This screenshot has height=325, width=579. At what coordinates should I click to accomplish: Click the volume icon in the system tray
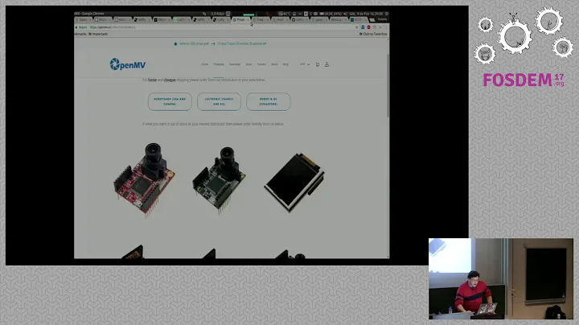point(345,14)
